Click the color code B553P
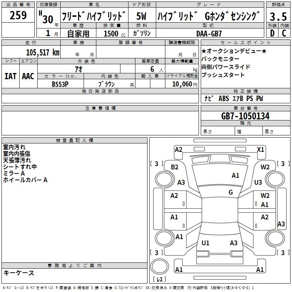Image resolution: width=292 pixels, height=292 pixels. click(x=60, y=84)
